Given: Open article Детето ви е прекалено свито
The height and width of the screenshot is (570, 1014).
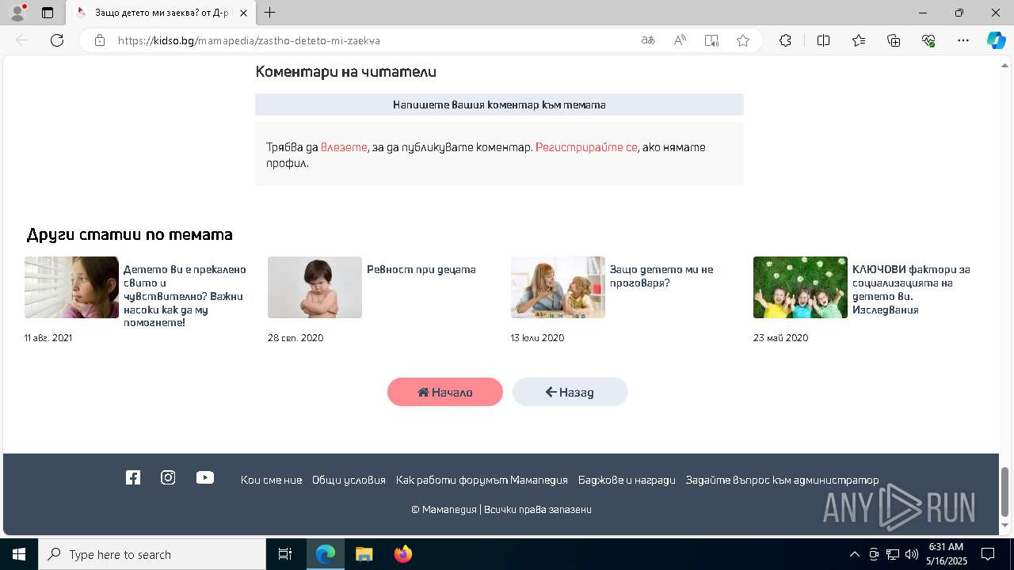Looking at the screenshot, I should pos(185,296).
